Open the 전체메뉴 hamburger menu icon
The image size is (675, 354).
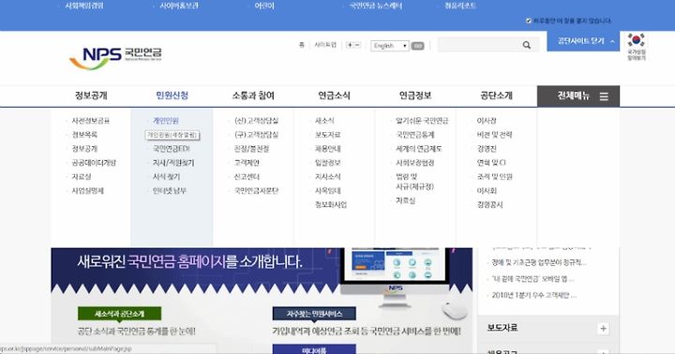click(x=604, y=96)
